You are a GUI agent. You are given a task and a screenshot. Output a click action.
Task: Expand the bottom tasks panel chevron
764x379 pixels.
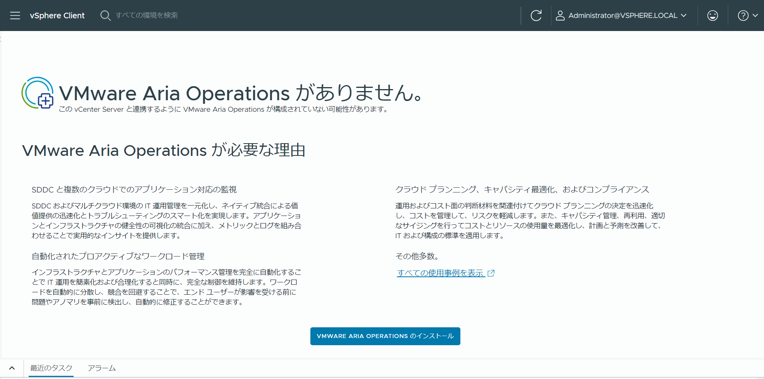click(x=12, y=368)
